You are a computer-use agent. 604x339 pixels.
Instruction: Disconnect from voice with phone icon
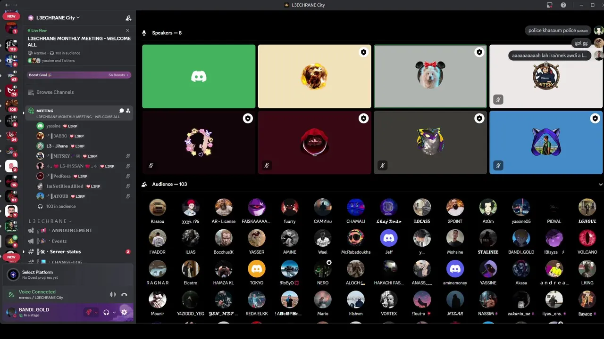click(x=124, y=295)
